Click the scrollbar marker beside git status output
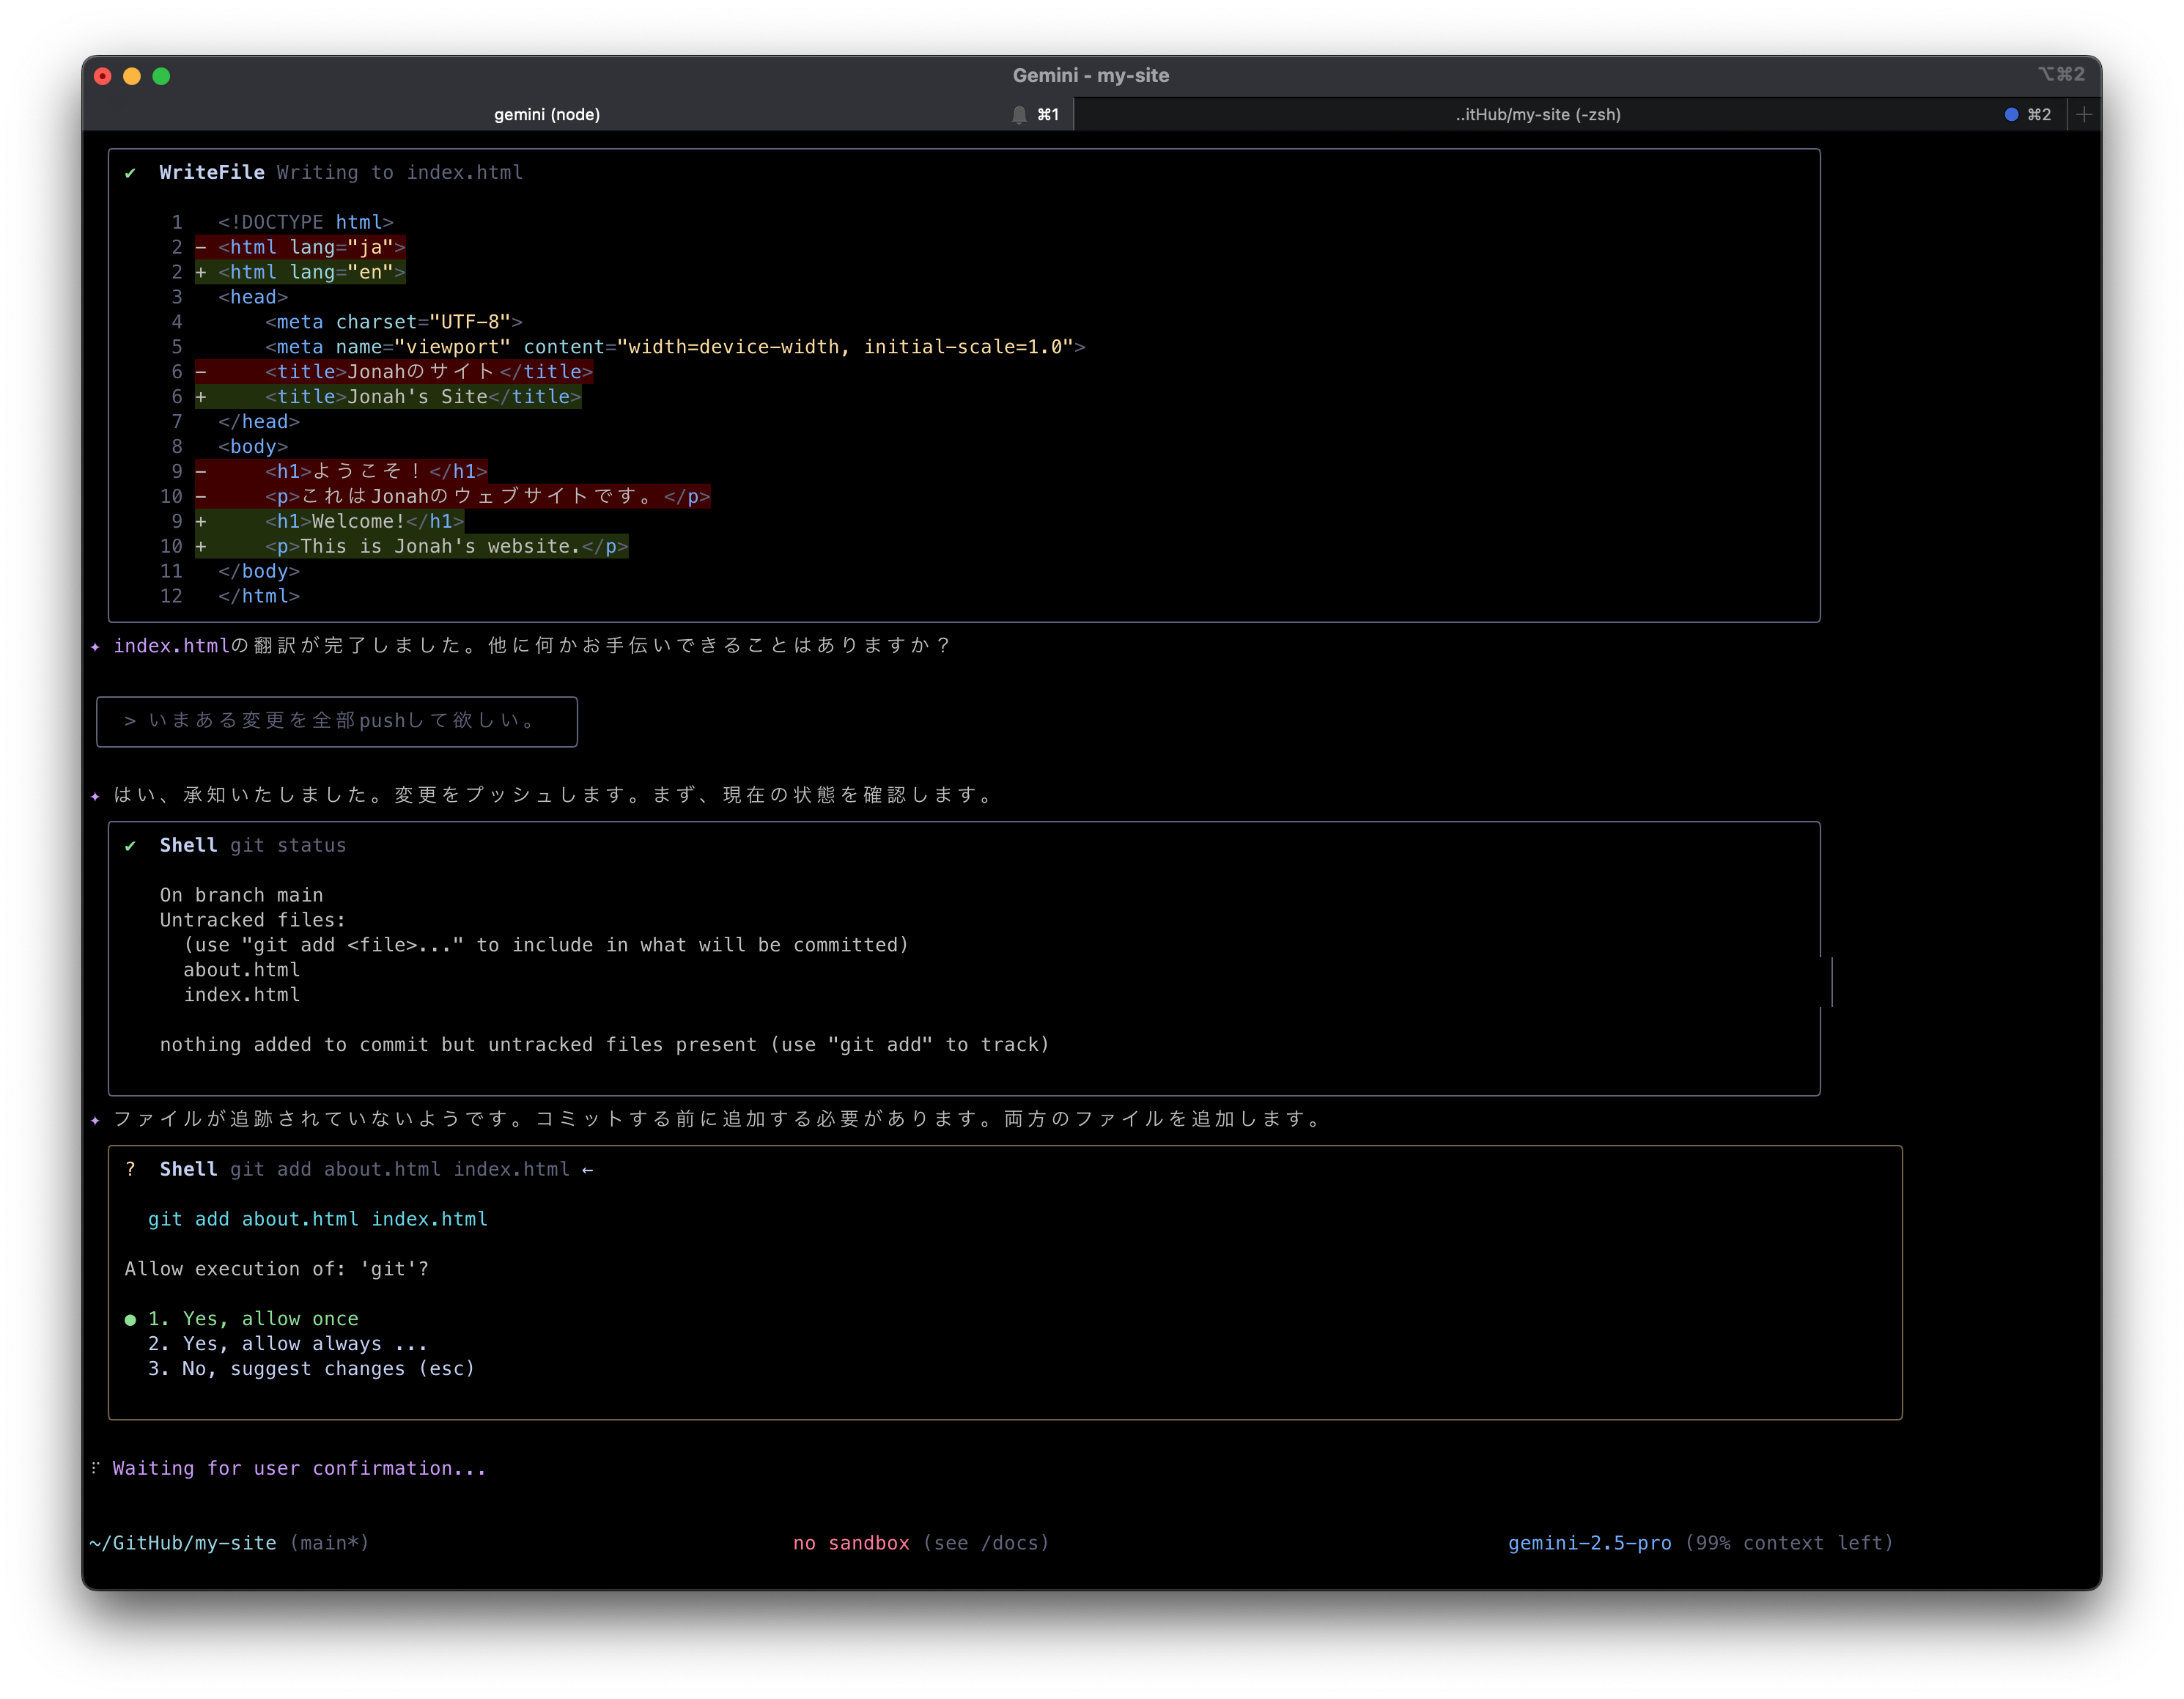The height and width of the screenshot is (1699, 2184). 1831,982
